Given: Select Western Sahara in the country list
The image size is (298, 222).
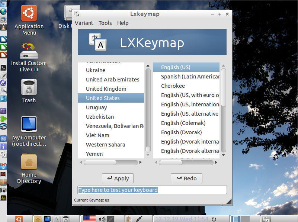Looking at the screenshot, I should click(x=111, y=145).
